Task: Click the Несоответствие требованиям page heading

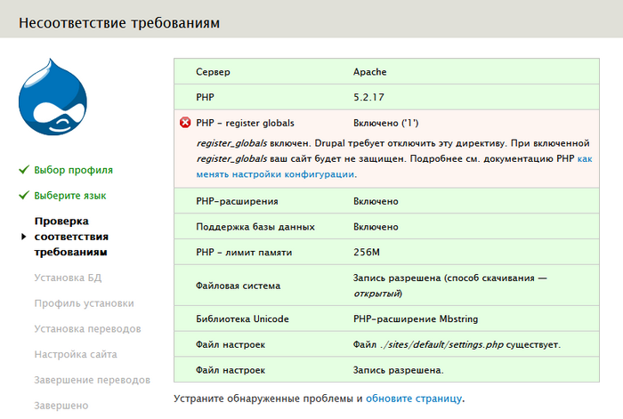Action: click(x=118, y=20)
